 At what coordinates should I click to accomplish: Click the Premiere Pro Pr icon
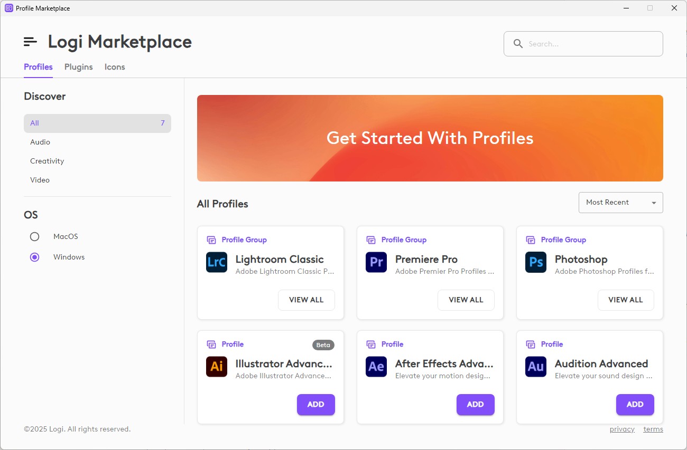pyautogui.click(x=376, y=262)
